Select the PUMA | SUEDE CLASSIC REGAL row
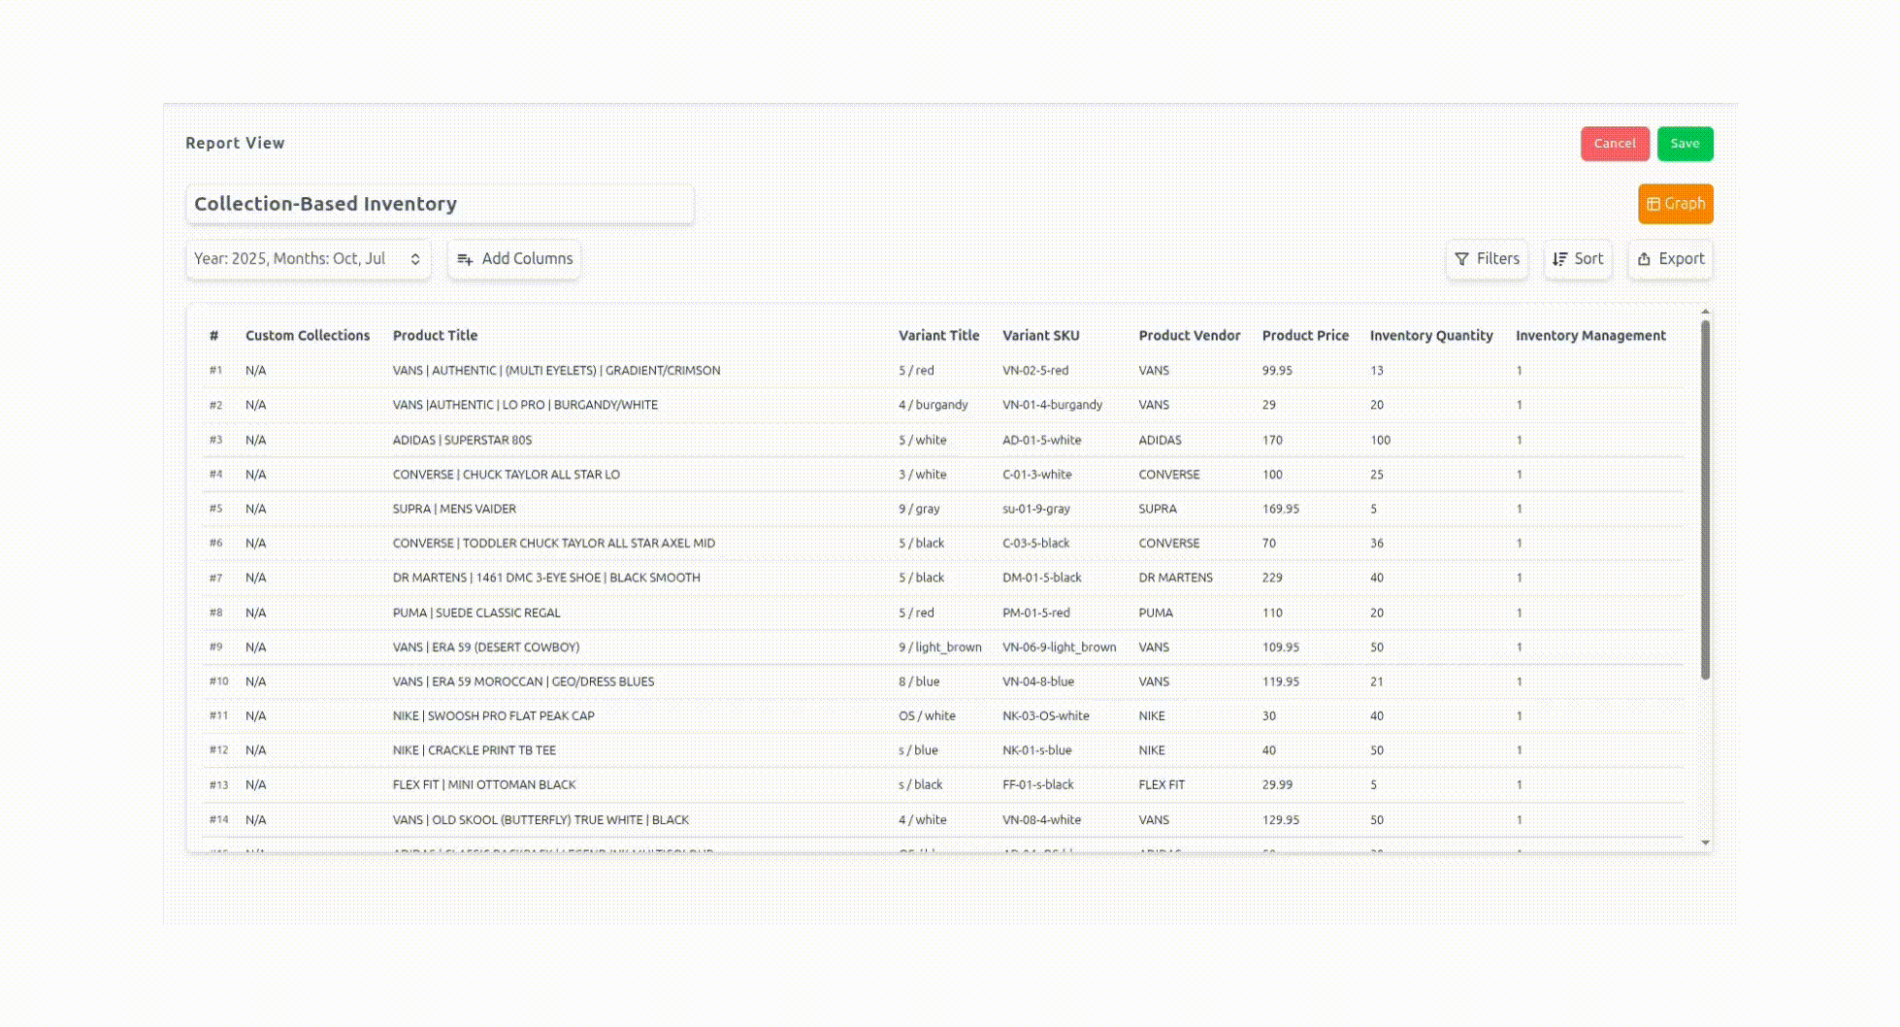The height and width of the screenshot is (1027, 1900). [x=475, y=613]
